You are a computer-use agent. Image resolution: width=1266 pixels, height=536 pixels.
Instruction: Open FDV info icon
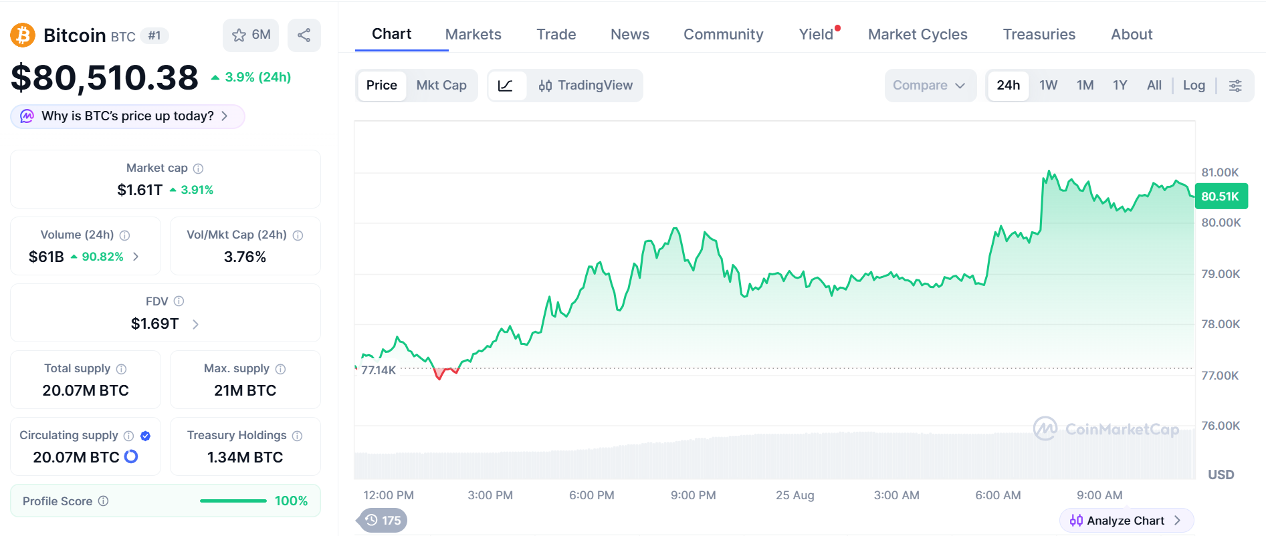tap(179, 301)
